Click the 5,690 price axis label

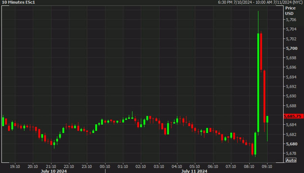(x=291, y=96)
